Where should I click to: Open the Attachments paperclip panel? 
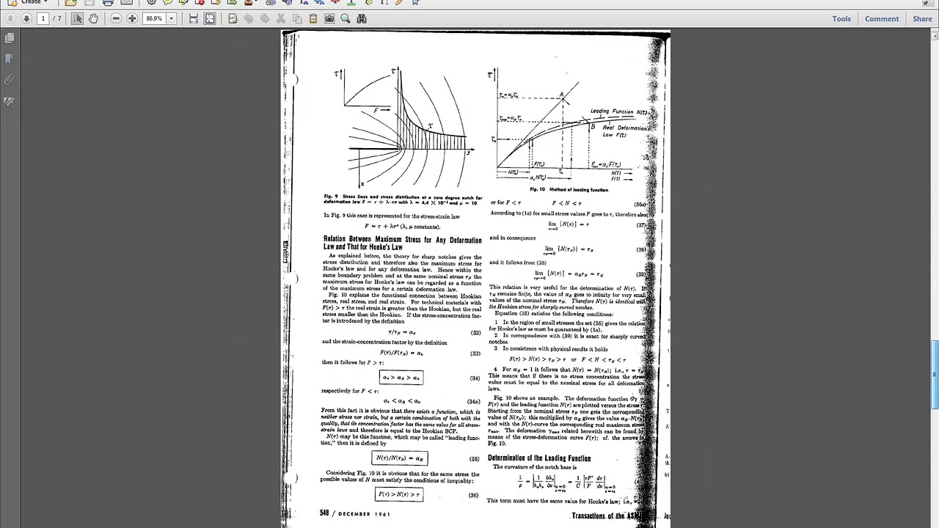[10, 80]
